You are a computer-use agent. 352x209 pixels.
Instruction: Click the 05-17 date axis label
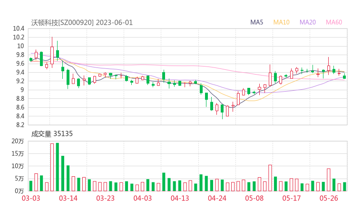(x=292, y=198)
